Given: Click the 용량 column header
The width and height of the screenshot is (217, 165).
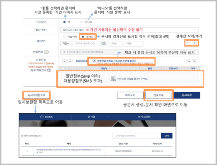Looking at the screenshot, I should click(x=150, y=68).
